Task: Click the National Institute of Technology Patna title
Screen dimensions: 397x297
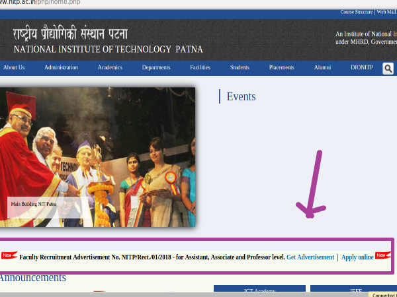Action: click(x=109, y=49)
